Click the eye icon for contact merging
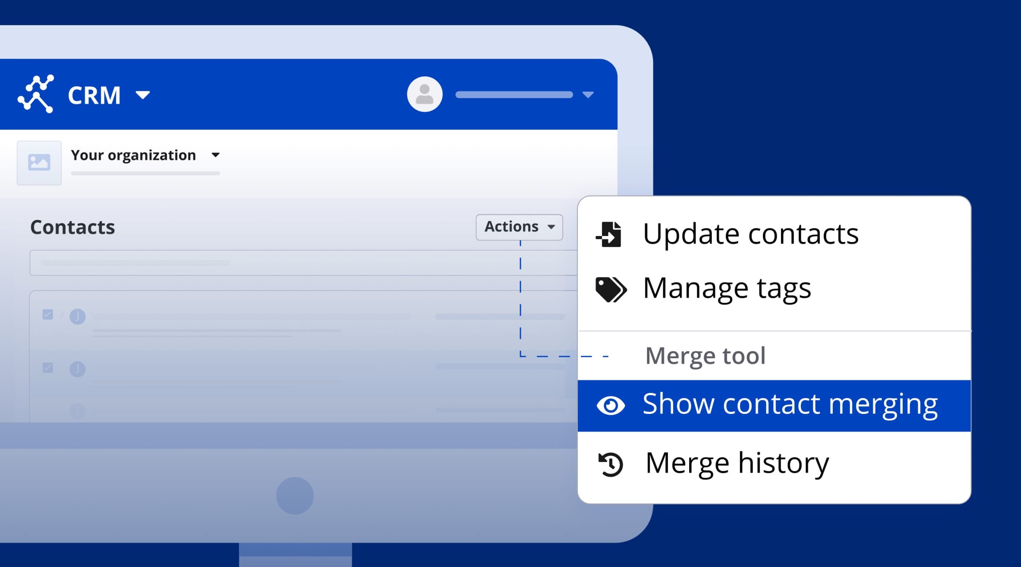Image resolution: width=1021 pixels, height=567 pixels. 610,406
